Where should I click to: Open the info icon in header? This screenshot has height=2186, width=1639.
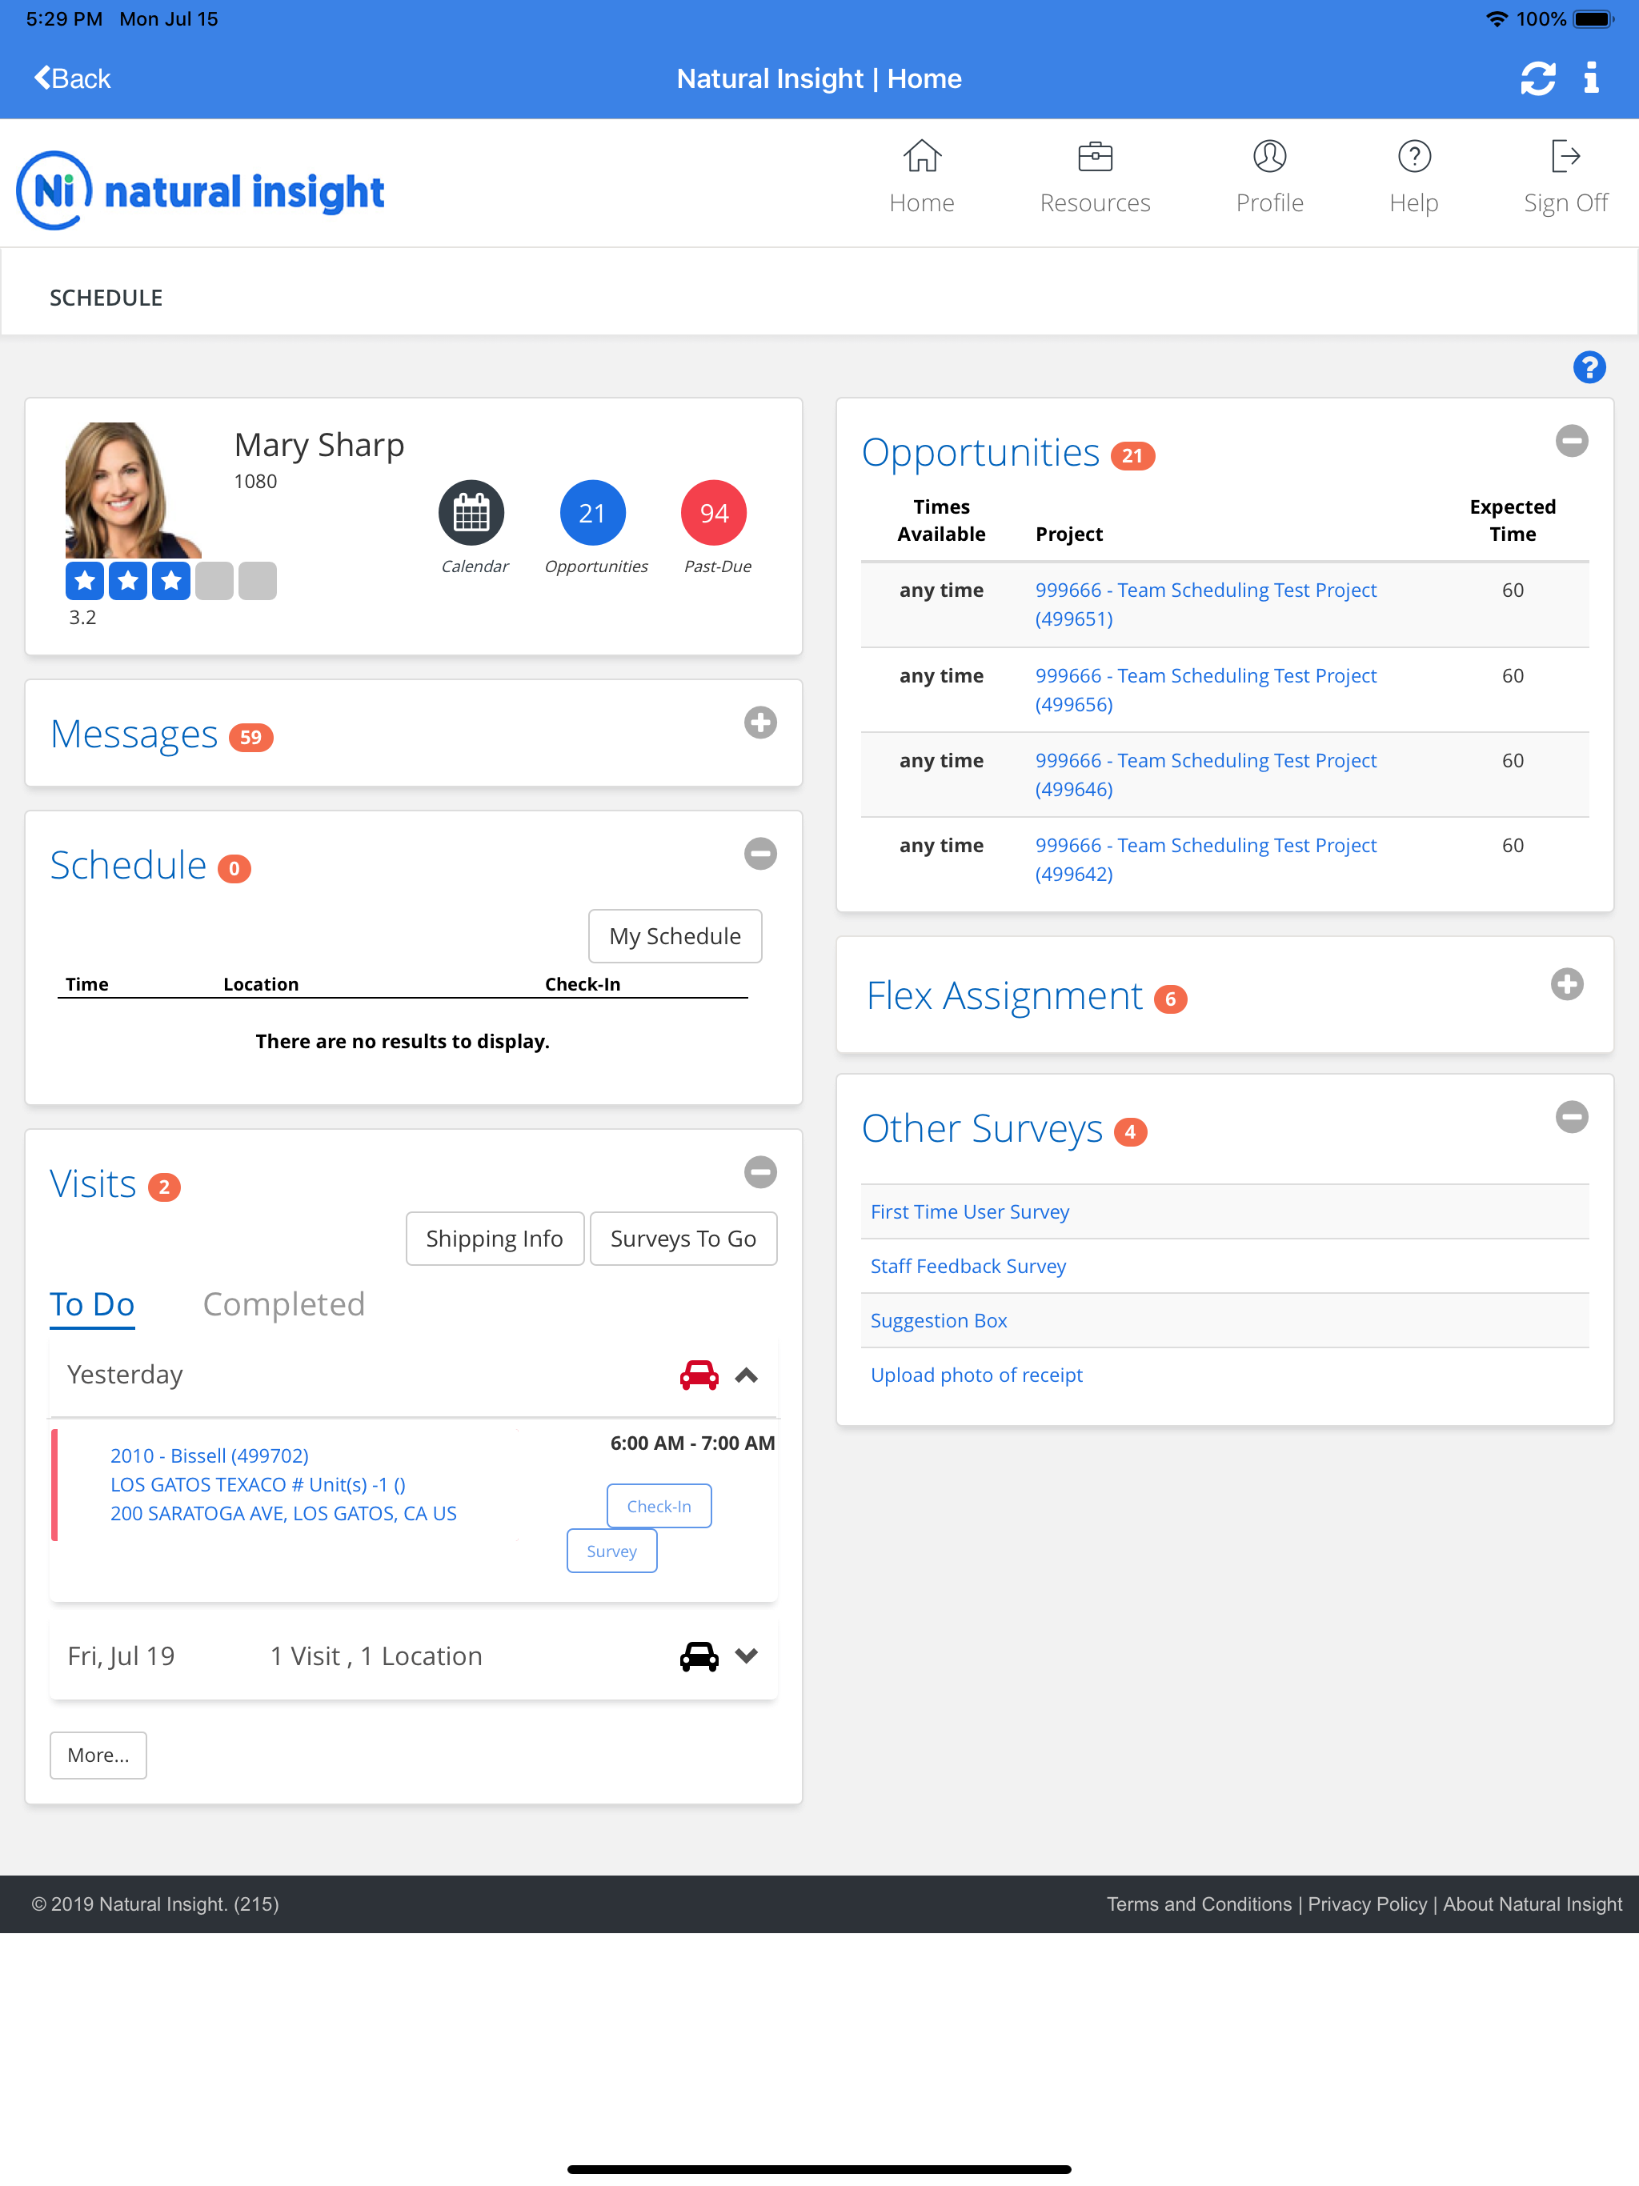point(1590,78)
